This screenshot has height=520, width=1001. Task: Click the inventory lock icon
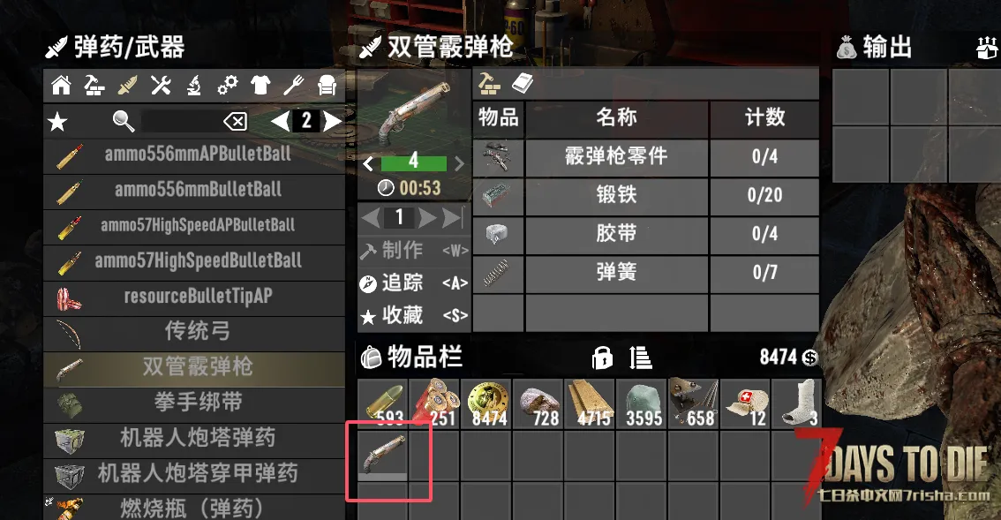[x=602, y=358]
